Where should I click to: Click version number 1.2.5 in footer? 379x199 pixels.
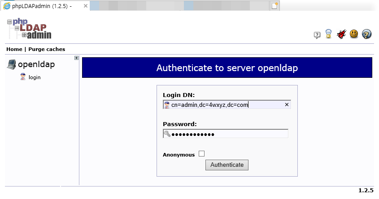366,191
